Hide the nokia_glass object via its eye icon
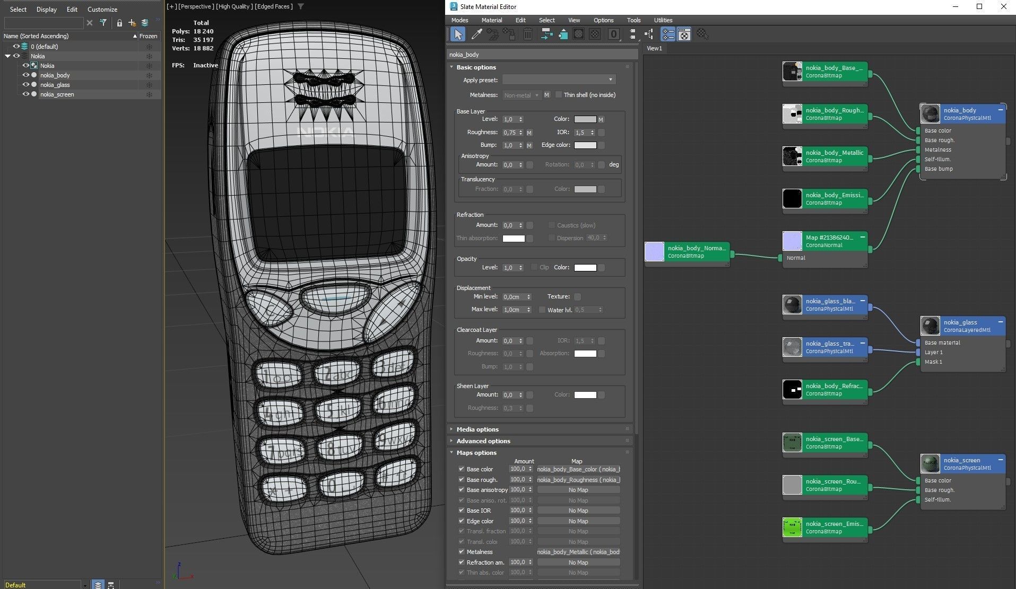Viewport: 1016px width, 589px height. (x=25, y=85)
